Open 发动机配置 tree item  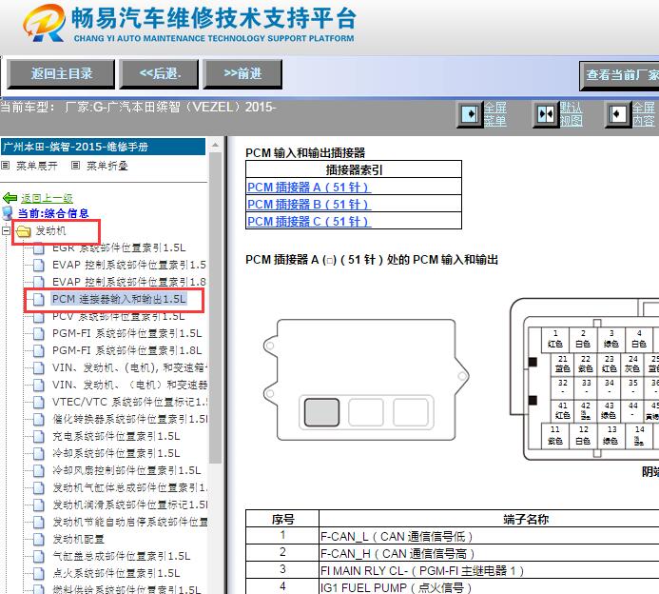(x=78, y=540)
